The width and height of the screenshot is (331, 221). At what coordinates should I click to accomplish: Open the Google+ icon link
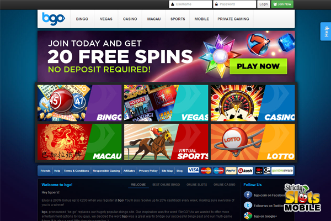[248, 216]
